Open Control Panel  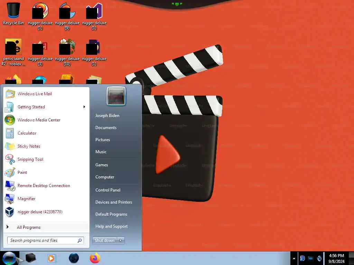tap(108, 190)
